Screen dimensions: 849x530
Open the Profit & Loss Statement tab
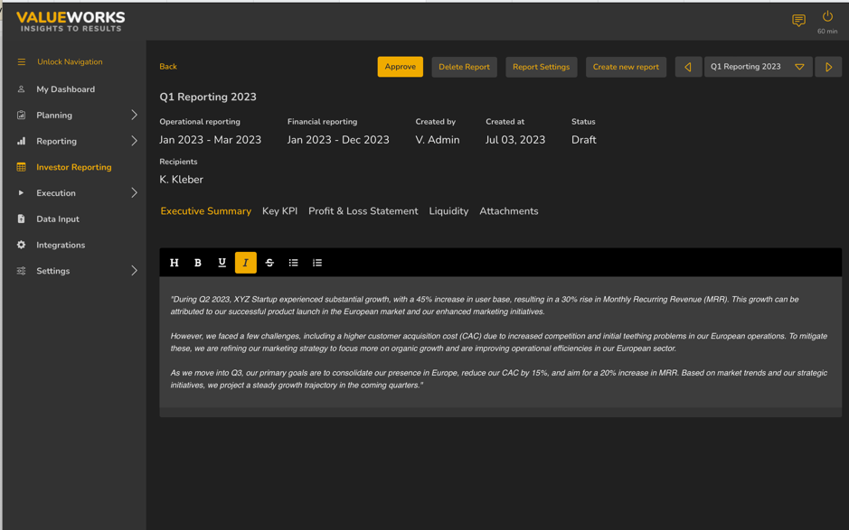[x=363, y=211]
